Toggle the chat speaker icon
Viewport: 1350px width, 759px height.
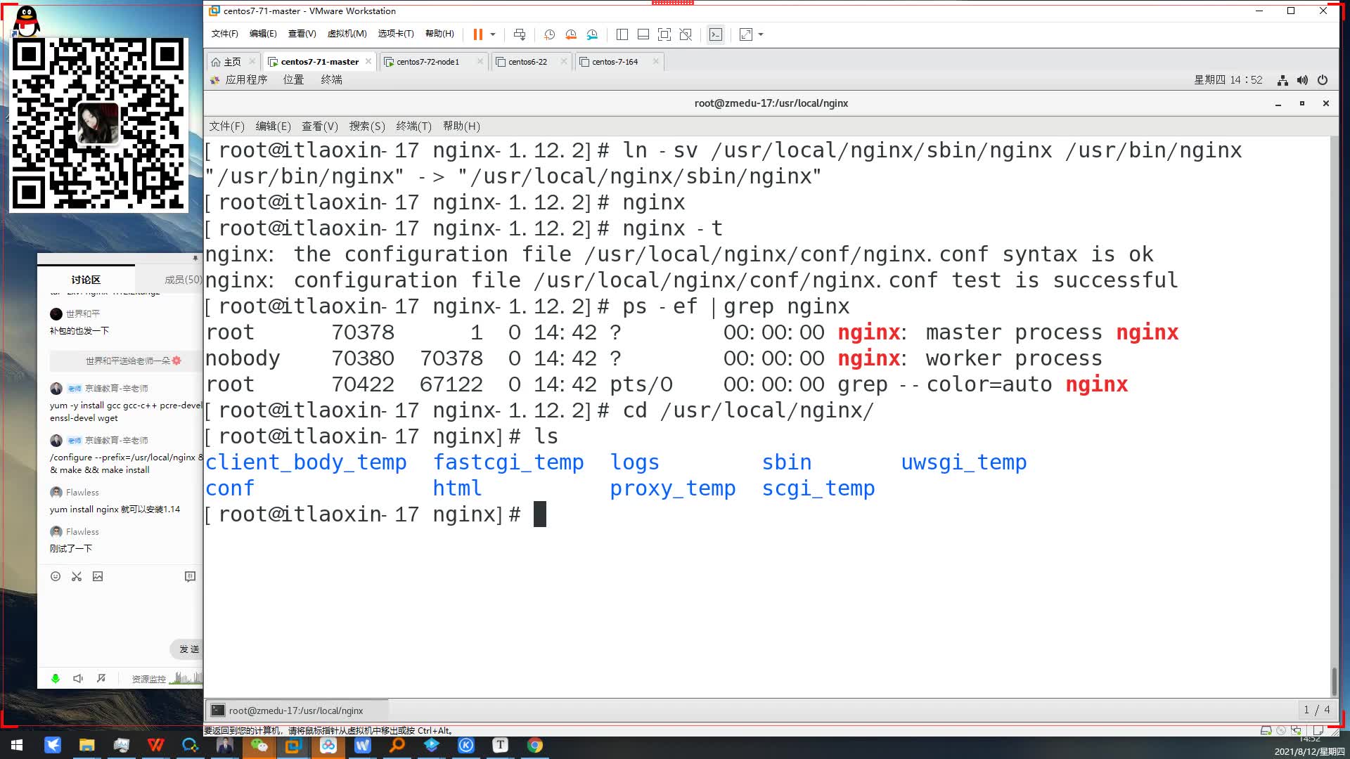tap(78, 678)
